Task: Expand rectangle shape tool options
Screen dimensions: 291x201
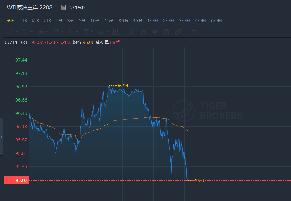Action: pos(32,32)
